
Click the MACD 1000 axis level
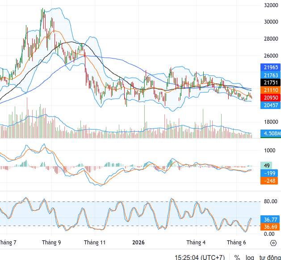269,151
